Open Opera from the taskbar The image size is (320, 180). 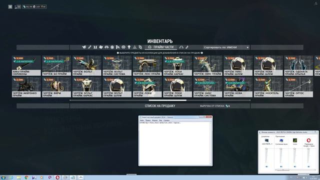pos(57,177)
